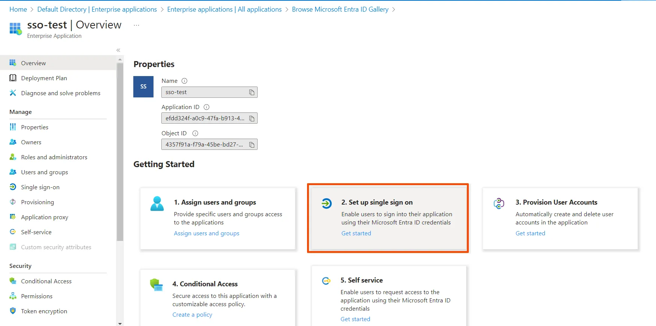Click the Application ID field

209,118
